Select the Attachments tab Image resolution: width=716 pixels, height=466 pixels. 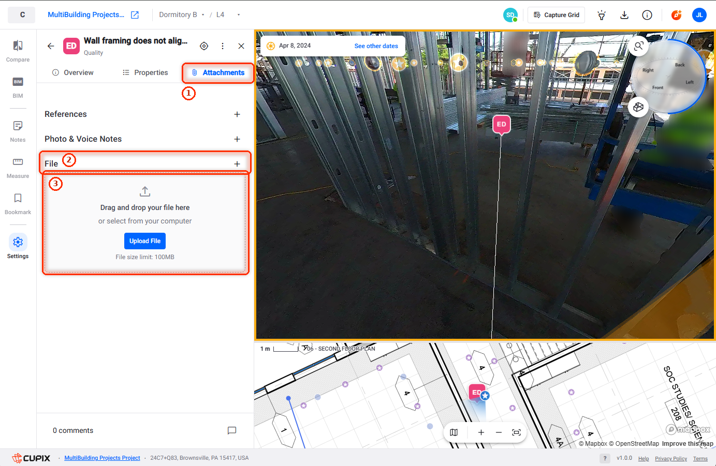click(218, 72)
